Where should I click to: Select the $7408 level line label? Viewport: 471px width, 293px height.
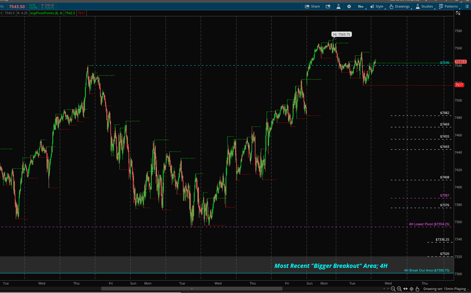click(445, 177)
